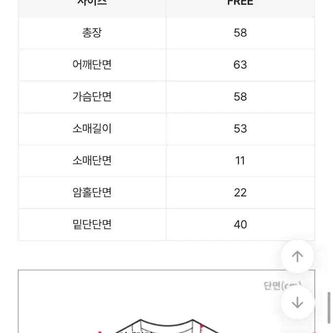Viewport: 333px width, 333px height.
Task: Click the 단면(cm) label in diagram
Action: click(282, 286)
